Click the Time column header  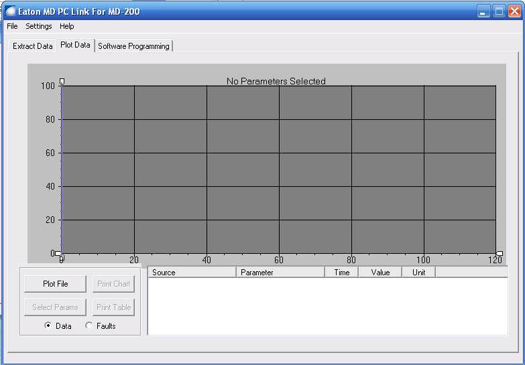tap(341, 273)
